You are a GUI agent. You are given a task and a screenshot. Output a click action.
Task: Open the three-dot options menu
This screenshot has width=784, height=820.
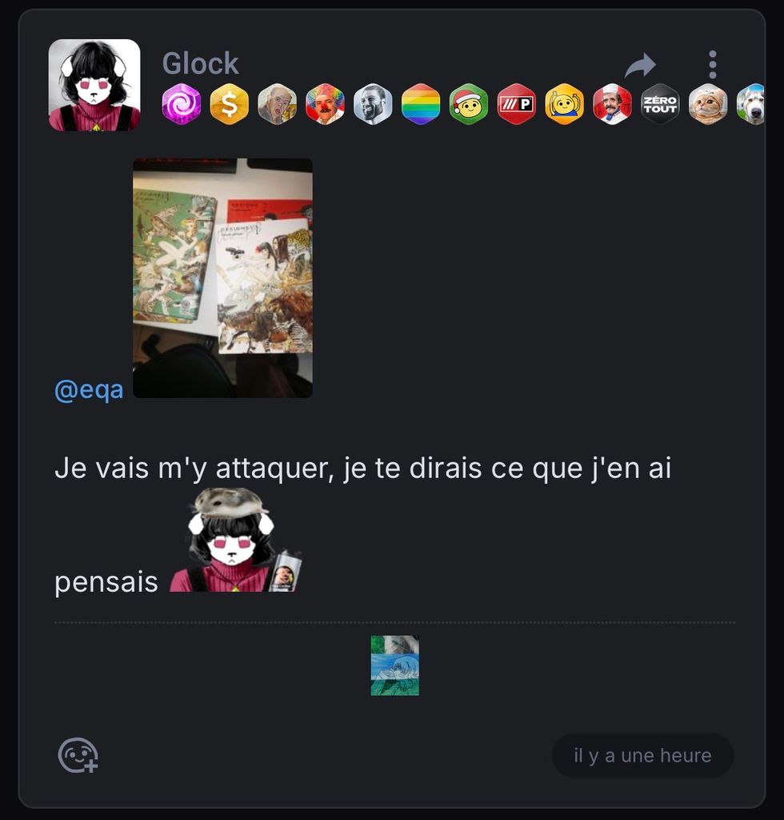[x=713, y=65]
